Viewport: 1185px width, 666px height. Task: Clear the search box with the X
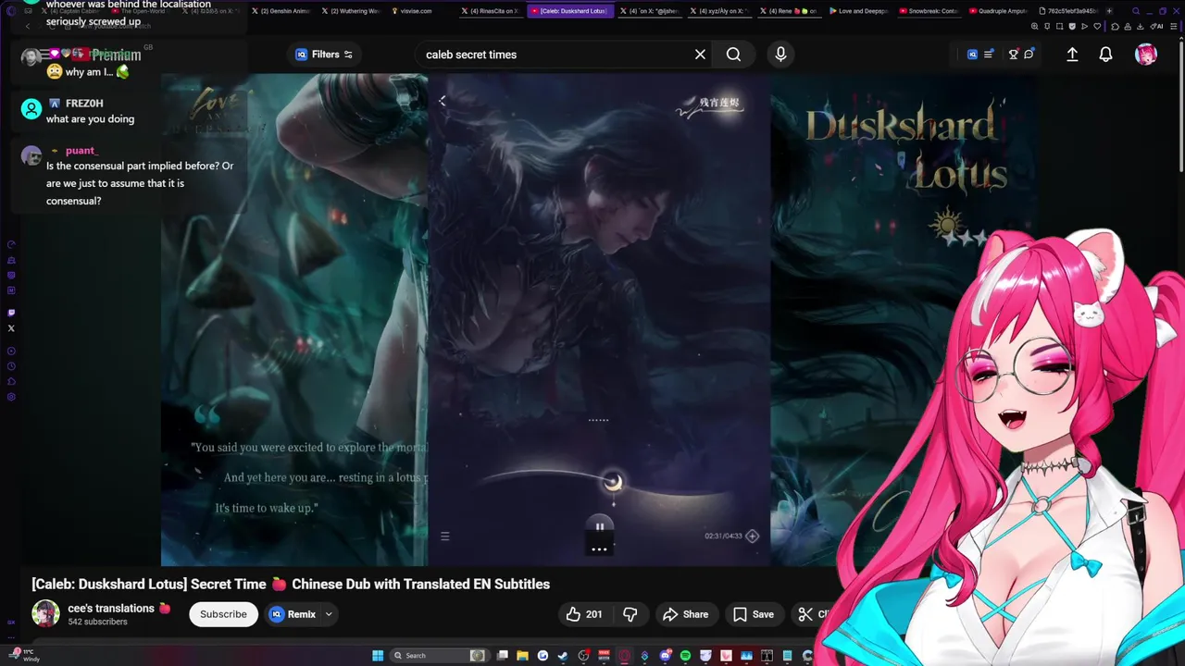point(700,55)
